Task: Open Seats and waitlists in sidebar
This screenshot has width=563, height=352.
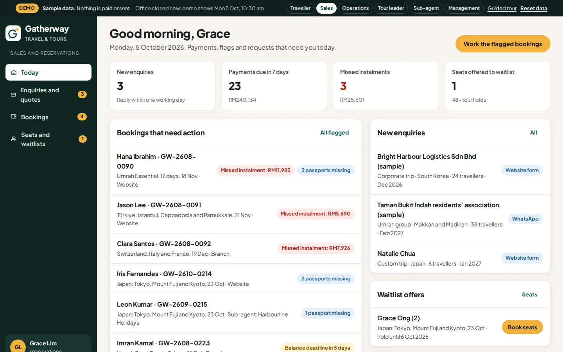Action: tap(48, 139)
